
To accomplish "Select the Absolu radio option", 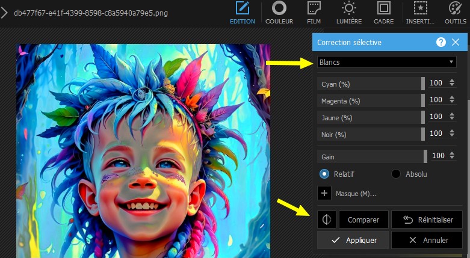I will [396, 174].
